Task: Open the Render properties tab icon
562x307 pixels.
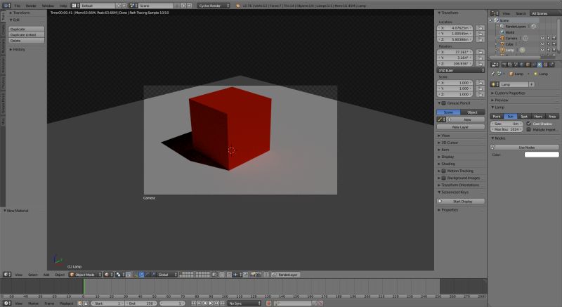Action: tap(504, 65)
